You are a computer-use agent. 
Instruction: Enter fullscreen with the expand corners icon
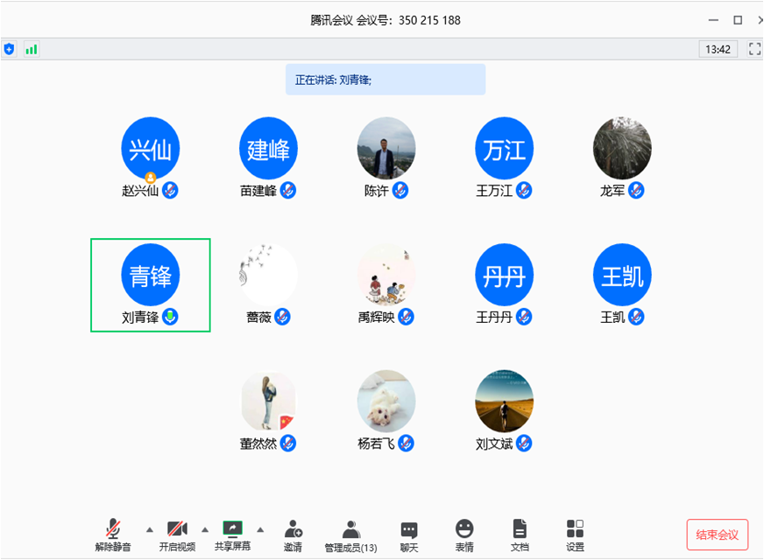[754, 49]
